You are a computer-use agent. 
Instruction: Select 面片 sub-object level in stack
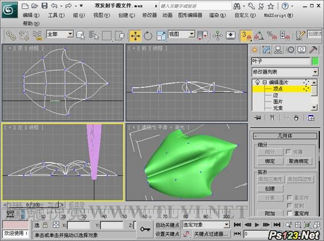(x=278, y=102)
